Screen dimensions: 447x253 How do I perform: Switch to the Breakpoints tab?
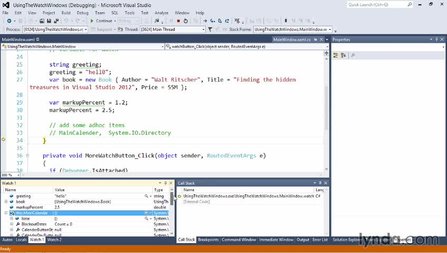coord(208,240)
